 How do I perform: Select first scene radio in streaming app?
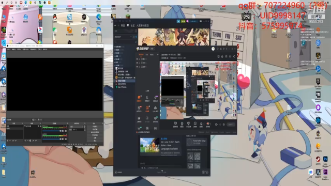pos(137,59)
